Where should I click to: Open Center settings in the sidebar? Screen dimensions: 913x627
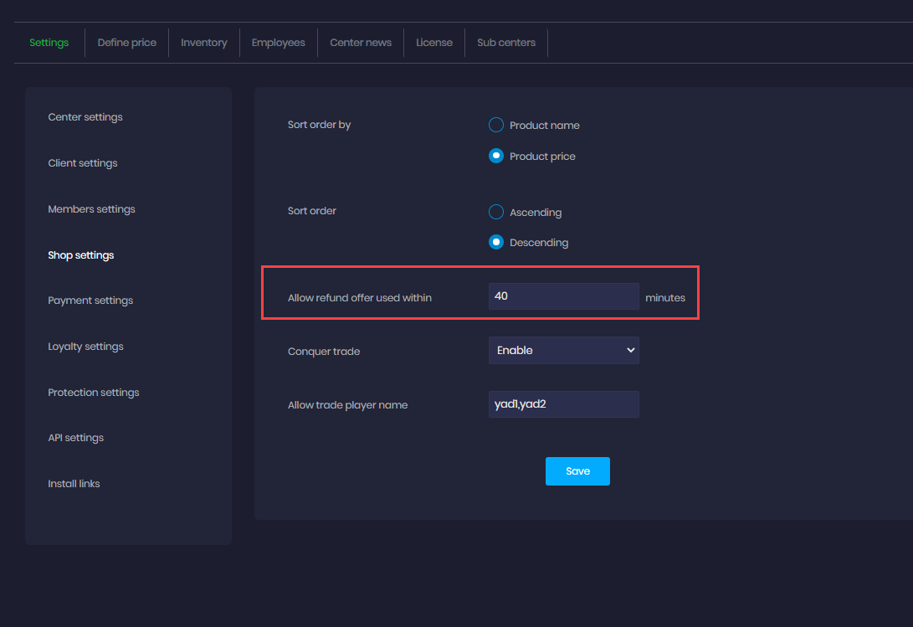(x=85, y=117)
